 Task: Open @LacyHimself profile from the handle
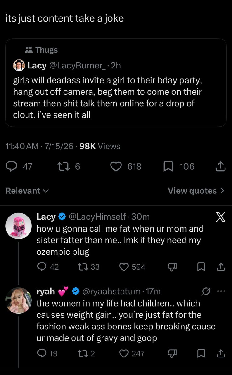(x=97, y=217)
